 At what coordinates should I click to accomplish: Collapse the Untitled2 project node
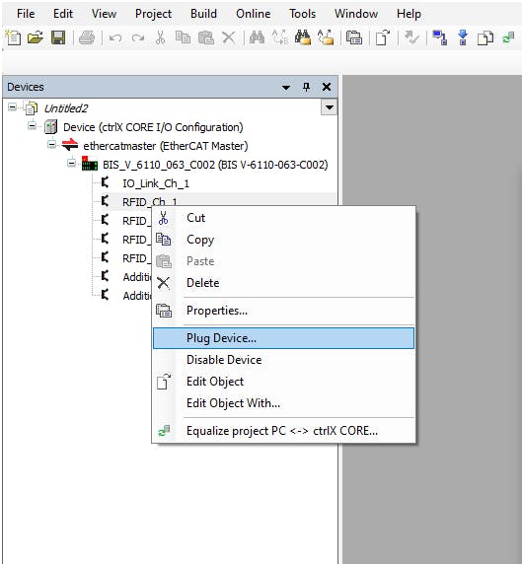pyautogui.click(x=12, y=107)
